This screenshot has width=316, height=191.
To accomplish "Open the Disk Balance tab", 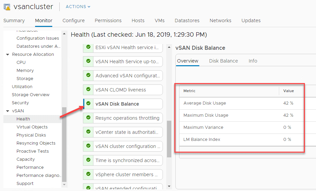I will (223, 61).
